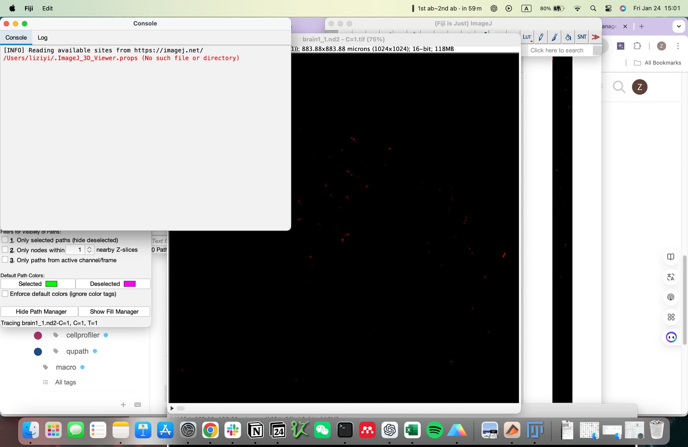Select the Flood Fill bucket tool
This screenshot has width=688, height=447.
[568, 37]
